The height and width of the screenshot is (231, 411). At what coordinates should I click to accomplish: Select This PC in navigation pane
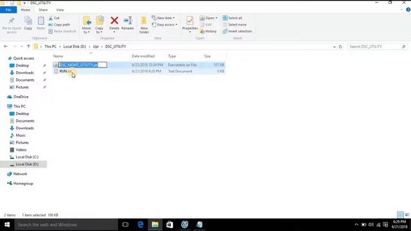pos(19,107)
